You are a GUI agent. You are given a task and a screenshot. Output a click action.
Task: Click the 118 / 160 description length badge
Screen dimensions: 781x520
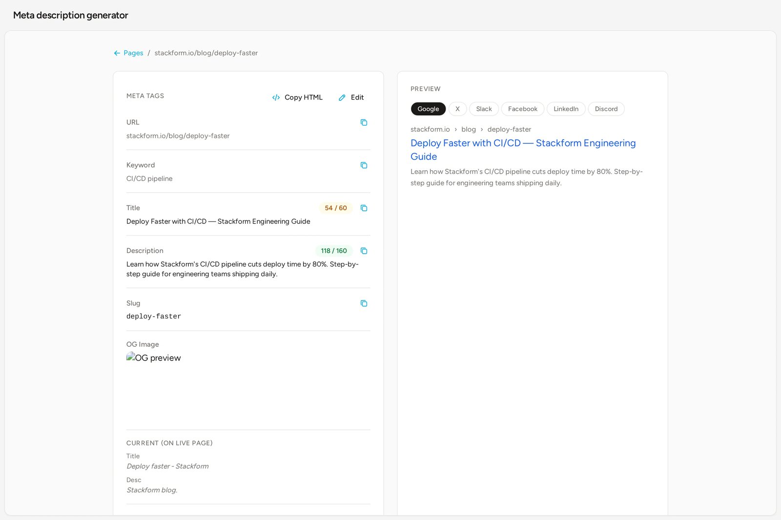[x=334, y=251]
